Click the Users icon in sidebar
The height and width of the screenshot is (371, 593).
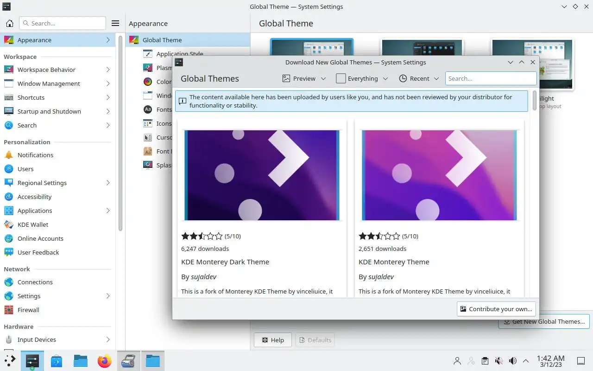(x=9, y=169)
